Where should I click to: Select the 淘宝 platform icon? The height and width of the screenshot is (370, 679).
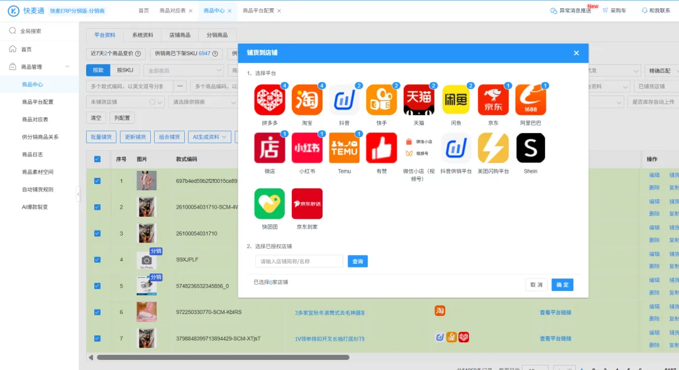(307, 100)
